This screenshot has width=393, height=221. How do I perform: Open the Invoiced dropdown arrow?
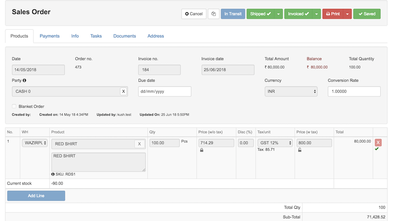pyautogui.click(x=317, y=14)
